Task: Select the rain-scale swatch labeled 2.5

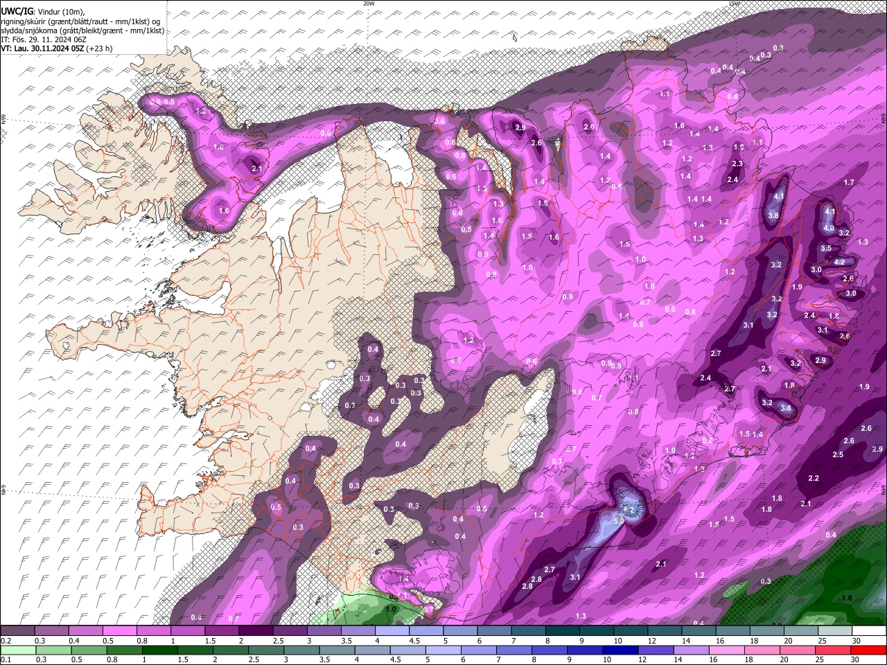Action: (x=267, y=650)
